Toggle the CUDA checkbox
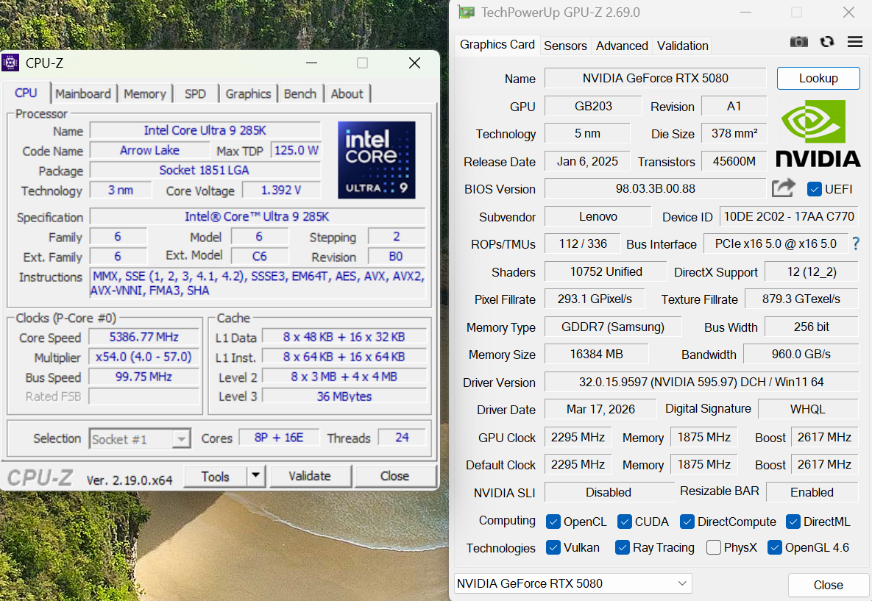Viewport: 872px width, 601px height. [x=625, y=522]
